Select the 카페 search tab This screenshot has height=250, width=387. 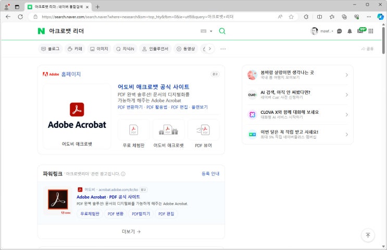click(x=75, y=49)
